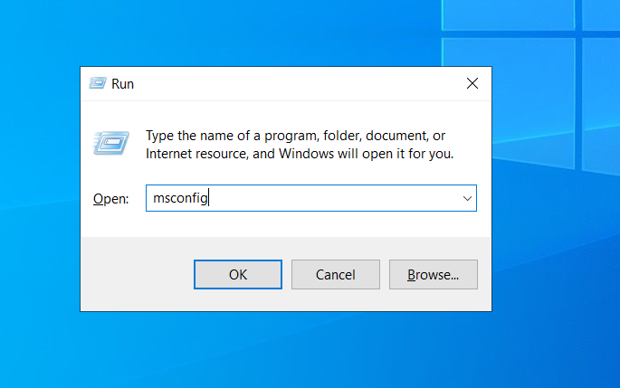
Task: Cancel the Run dialog
Action: point(335,274)
